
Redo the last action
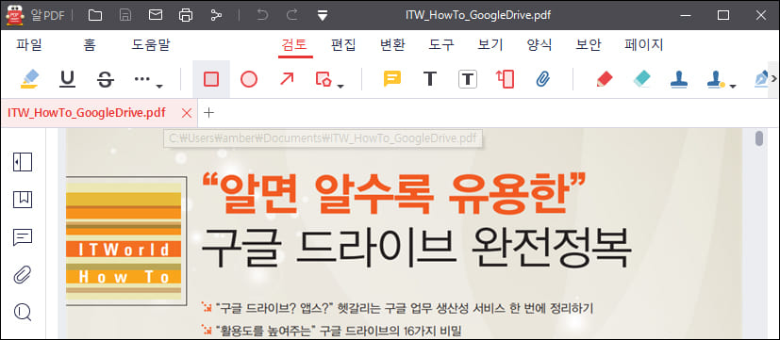[292, 15]
